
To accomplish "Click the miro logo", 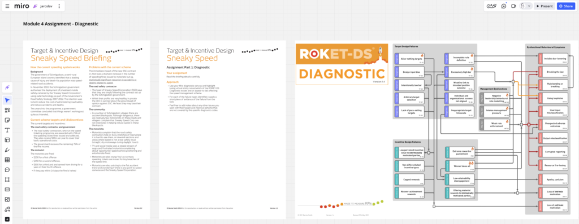I will click(21, 6).
